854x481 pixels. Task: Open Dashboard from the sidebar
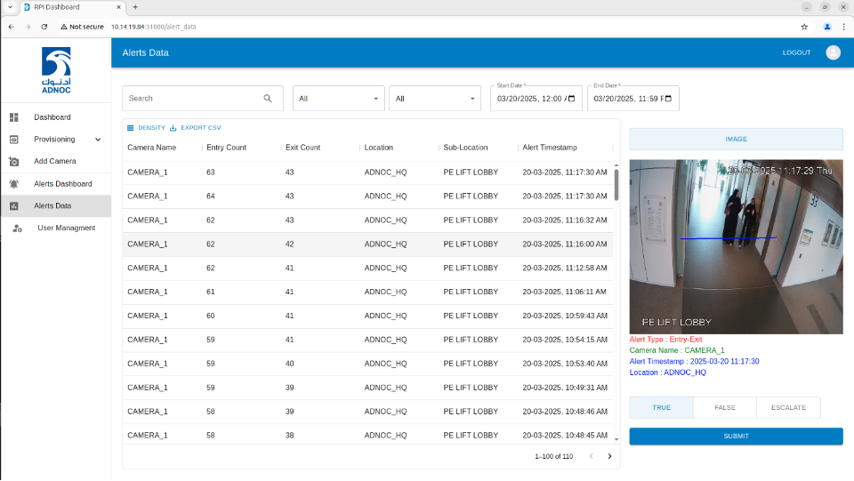click(56, 117)
